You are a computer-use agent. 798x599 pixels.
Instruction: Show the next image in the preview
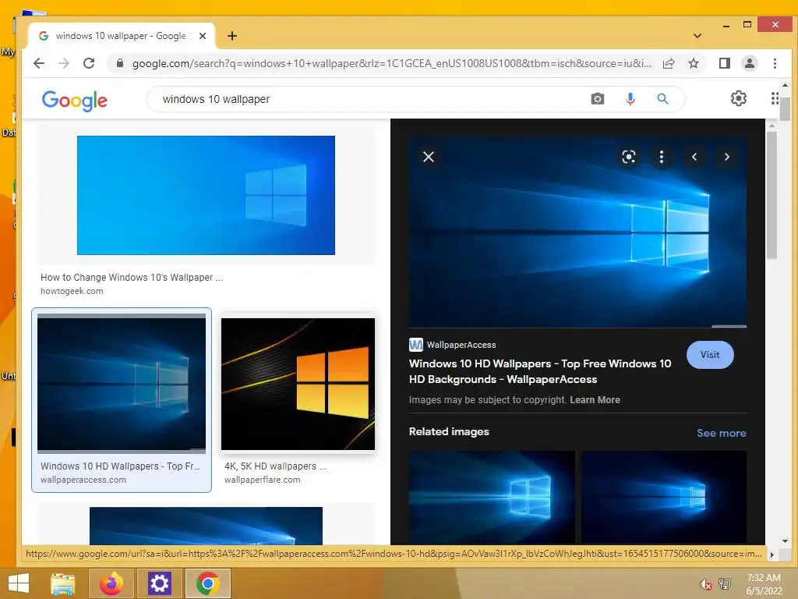727,157
